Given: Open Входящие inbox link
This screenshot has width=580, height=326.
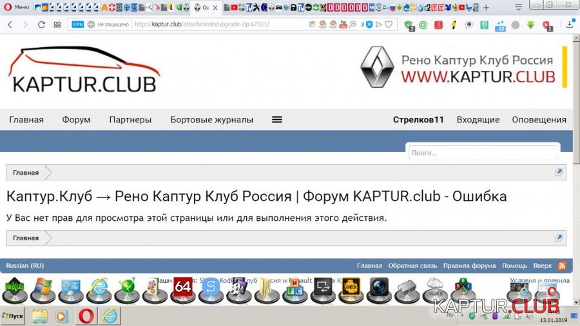Looking at the screenshot, I should coord(478,119).
